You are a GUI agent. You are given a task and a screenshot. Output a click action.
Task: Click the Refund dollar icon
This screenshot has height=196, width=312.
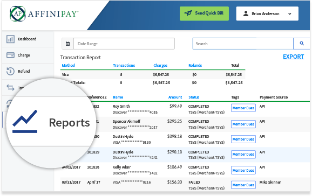tap(10, 71)
